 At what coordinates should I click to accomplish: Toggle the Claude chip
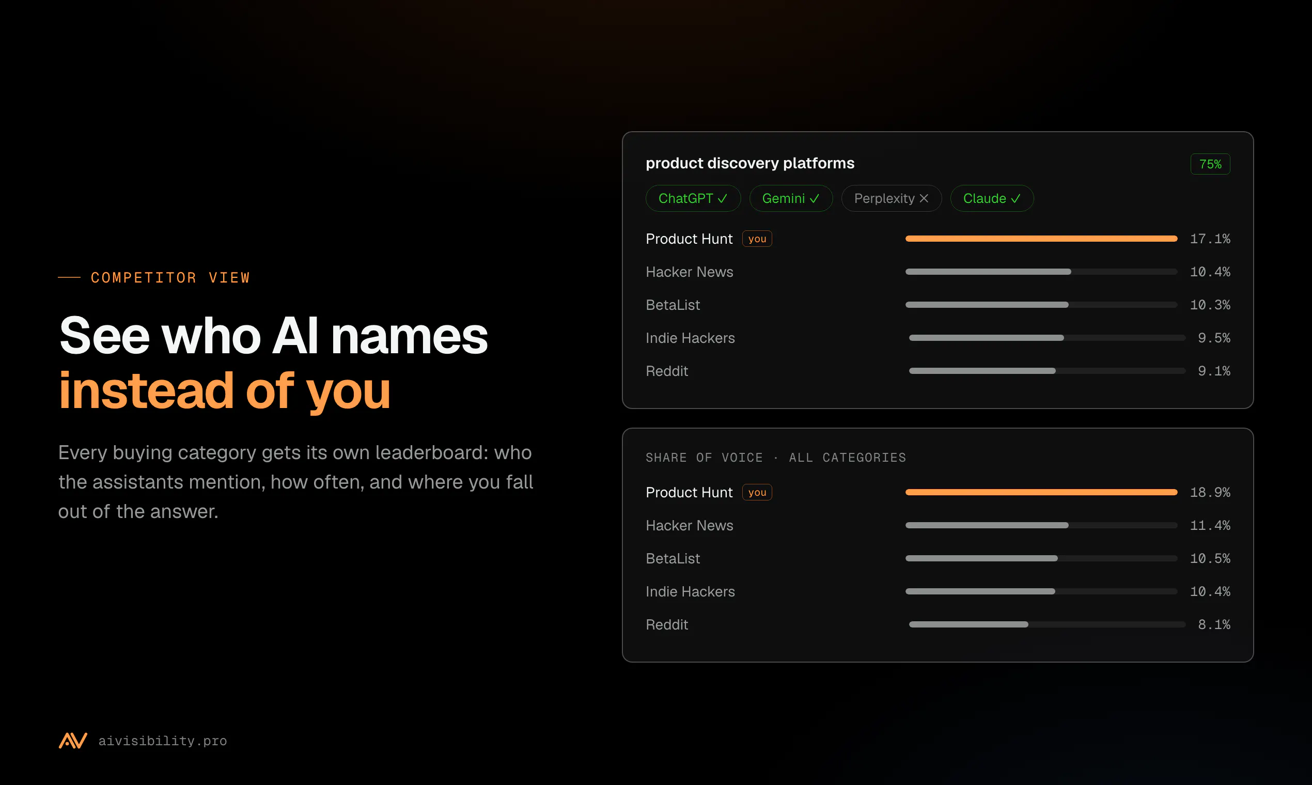click(992, 198)
